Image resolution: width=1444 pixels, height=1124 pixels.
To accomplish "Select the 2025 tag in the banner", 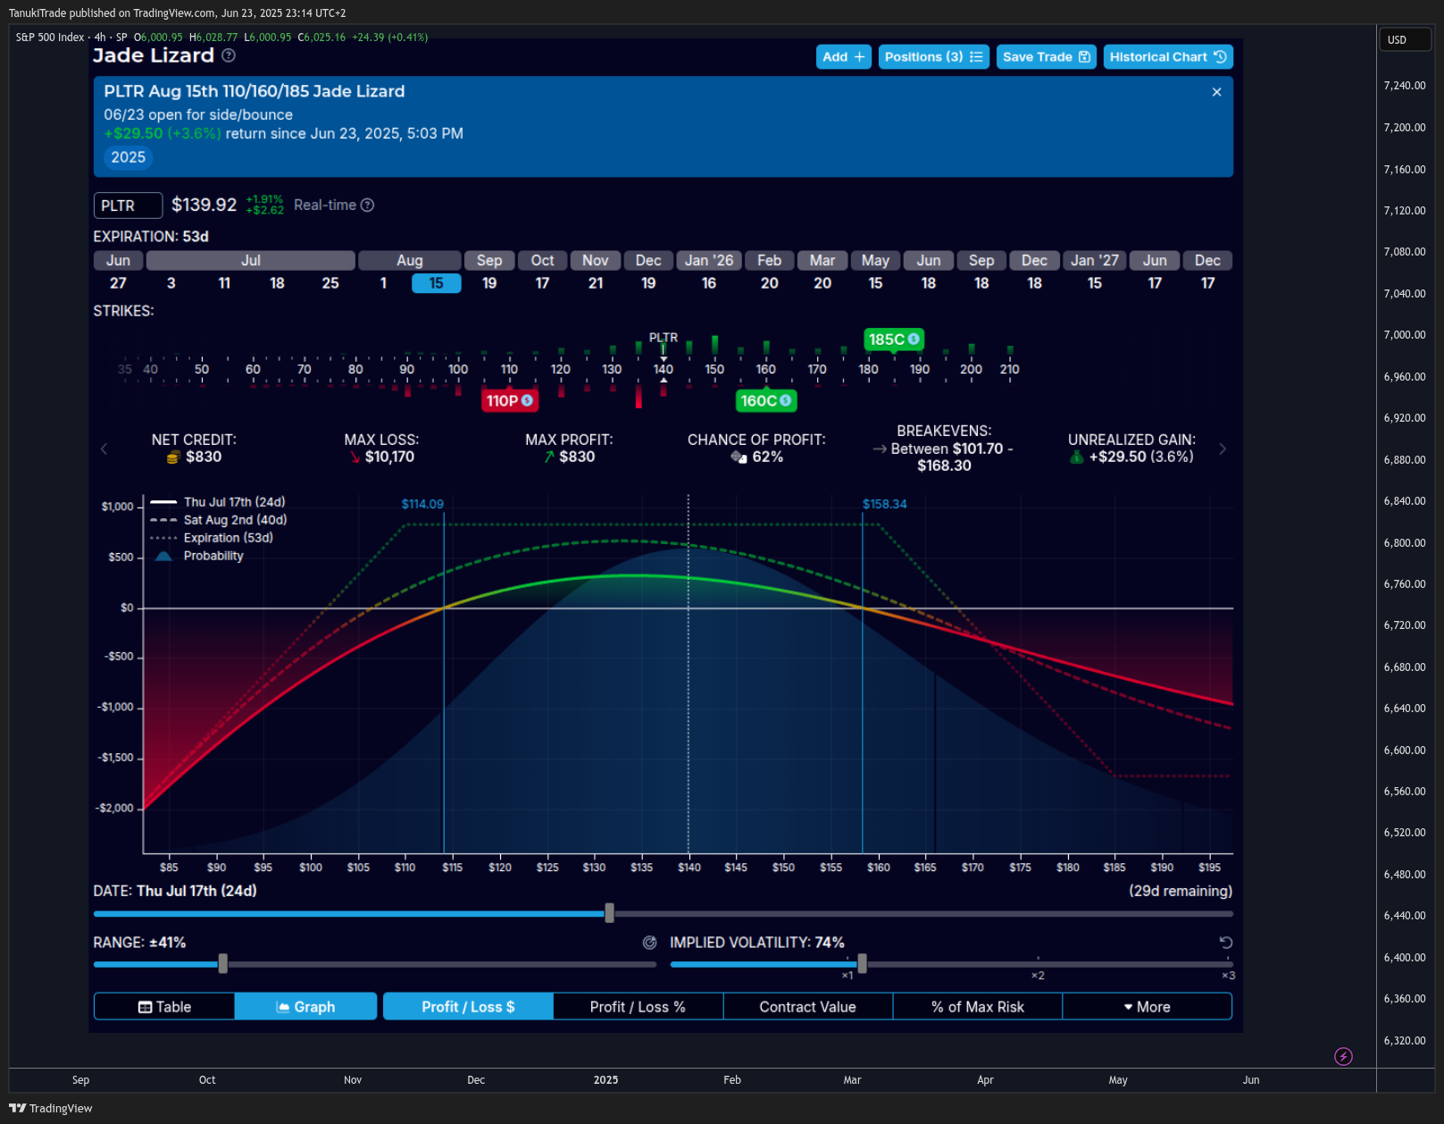I will pyautogui.click(x=128, y=157).
